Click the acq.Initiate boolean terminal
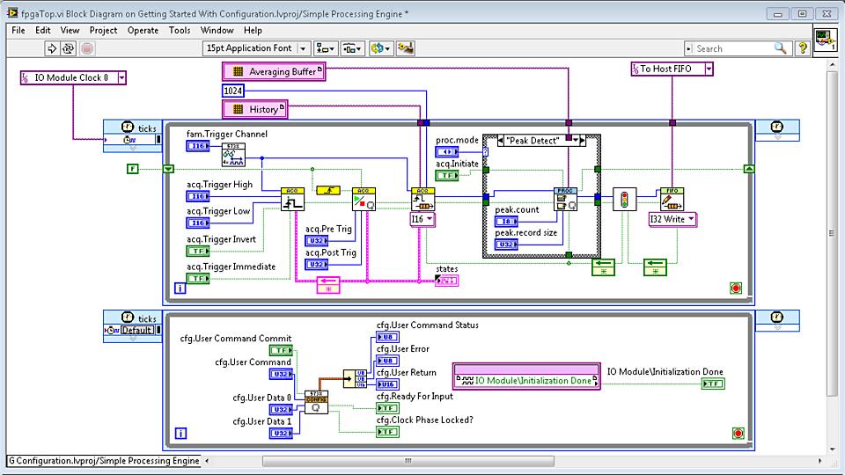 point(447,176)
